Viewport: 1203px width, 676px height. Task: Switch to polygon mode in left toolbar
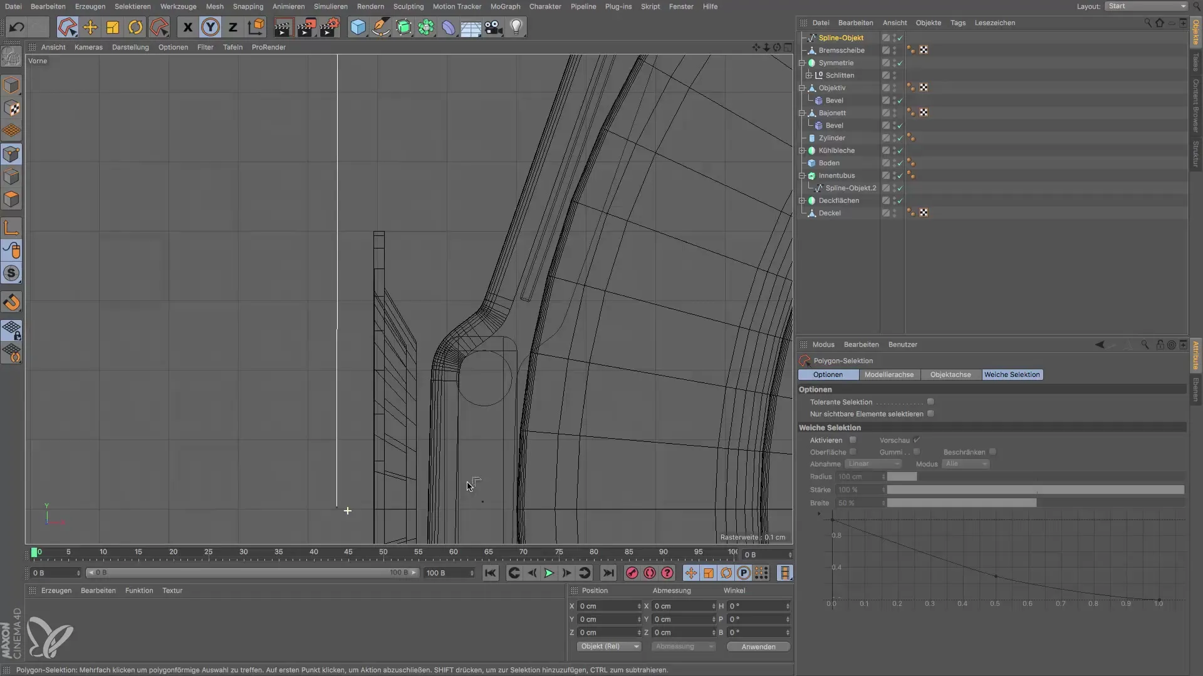pyautogui.click(x=11, y=200)
